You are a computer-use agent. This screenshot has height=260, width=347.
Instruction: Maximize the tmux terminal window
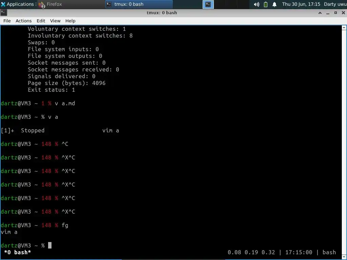[x=335, y=13]
